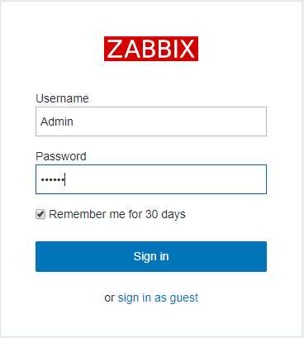The image size is (304, 338).
Task: Uncheck the 30 days remember option
Action: [x=40, y=214]
